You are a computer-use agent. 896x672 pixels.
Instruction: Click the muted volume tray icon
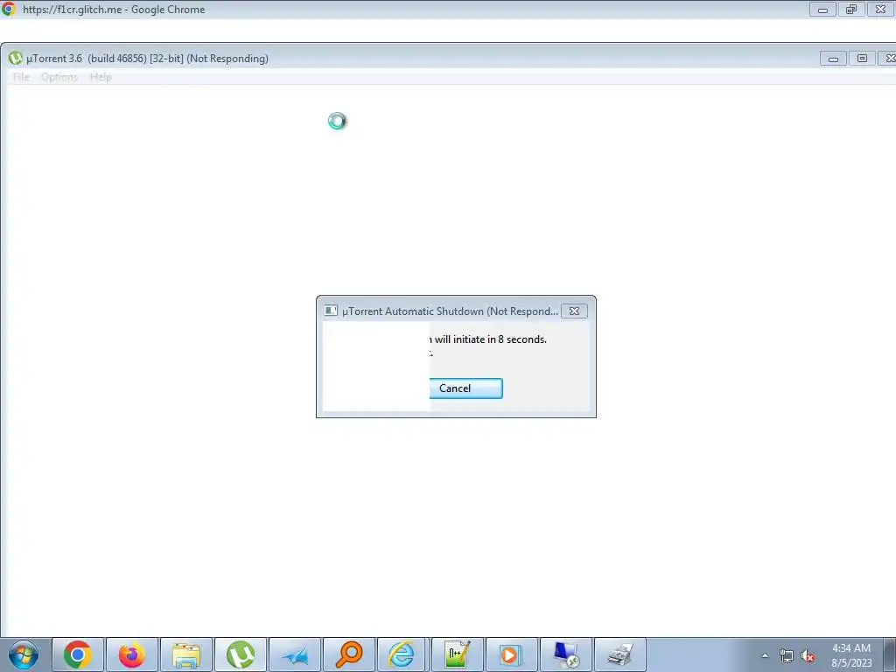808,656
